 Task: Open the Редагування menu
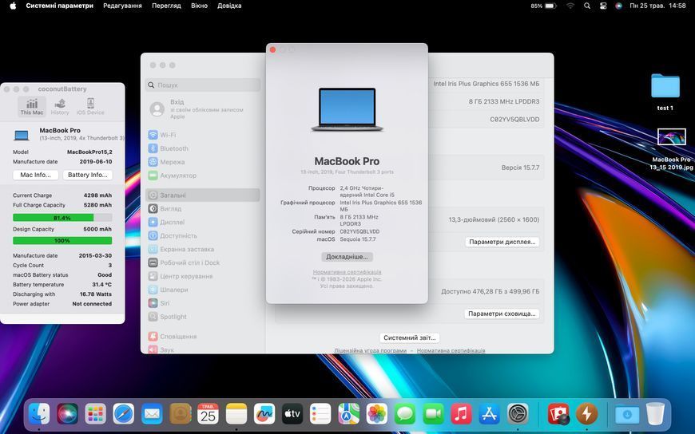point(122,6)
